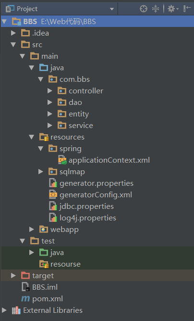Click the sqlmap folder icon

point(53,171)
